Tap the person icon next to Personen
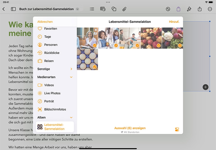 click(40, 45)
